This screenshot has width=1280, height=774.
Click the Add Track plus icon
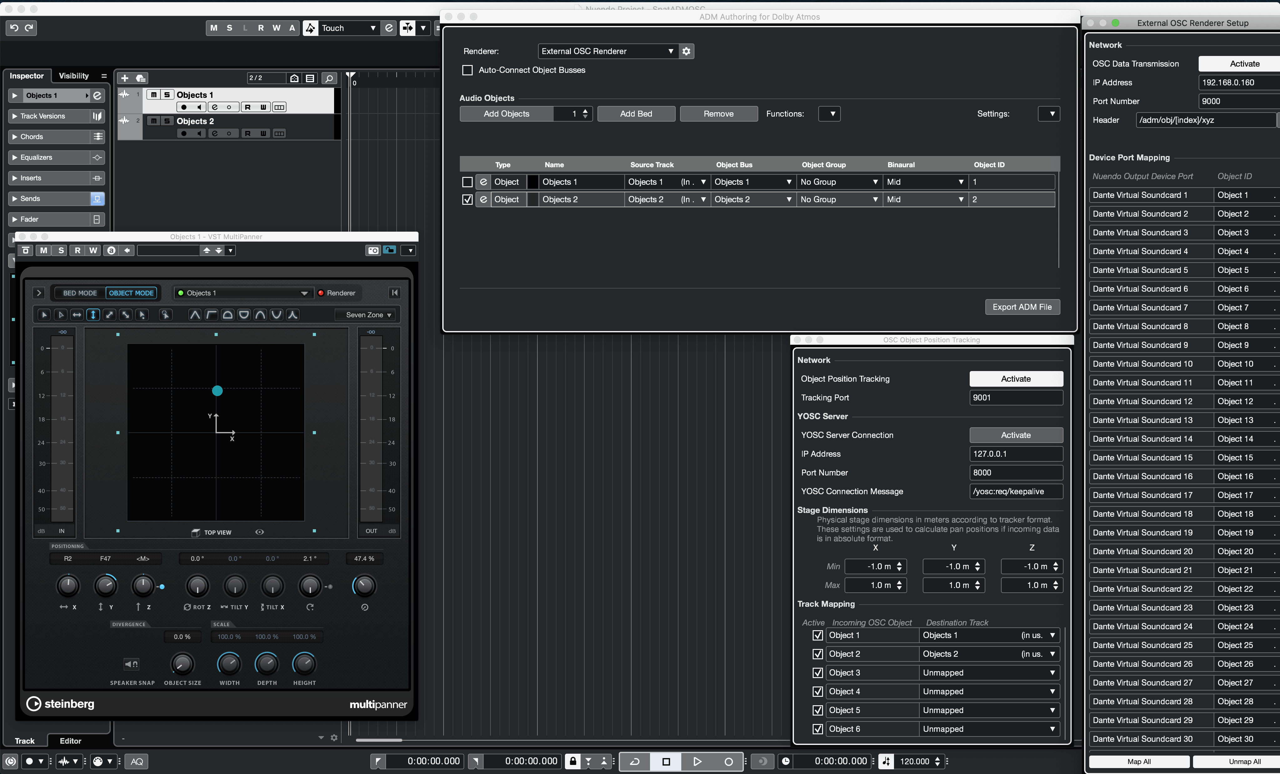coord(125,78)
